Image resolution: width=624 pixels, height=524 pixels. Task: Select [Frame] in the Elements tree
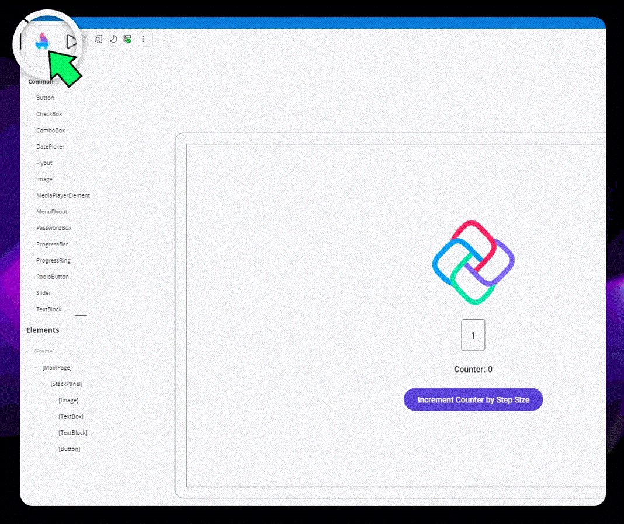(44, 351)
